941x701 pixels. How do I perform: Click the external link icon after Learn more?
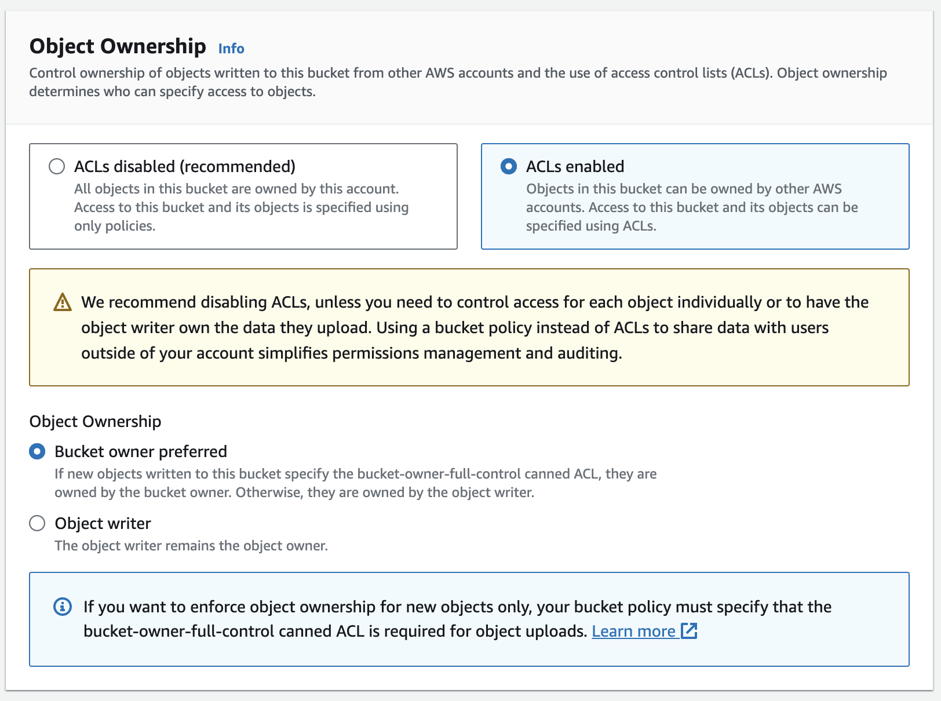pyautogui.click(x=689, y=631)
